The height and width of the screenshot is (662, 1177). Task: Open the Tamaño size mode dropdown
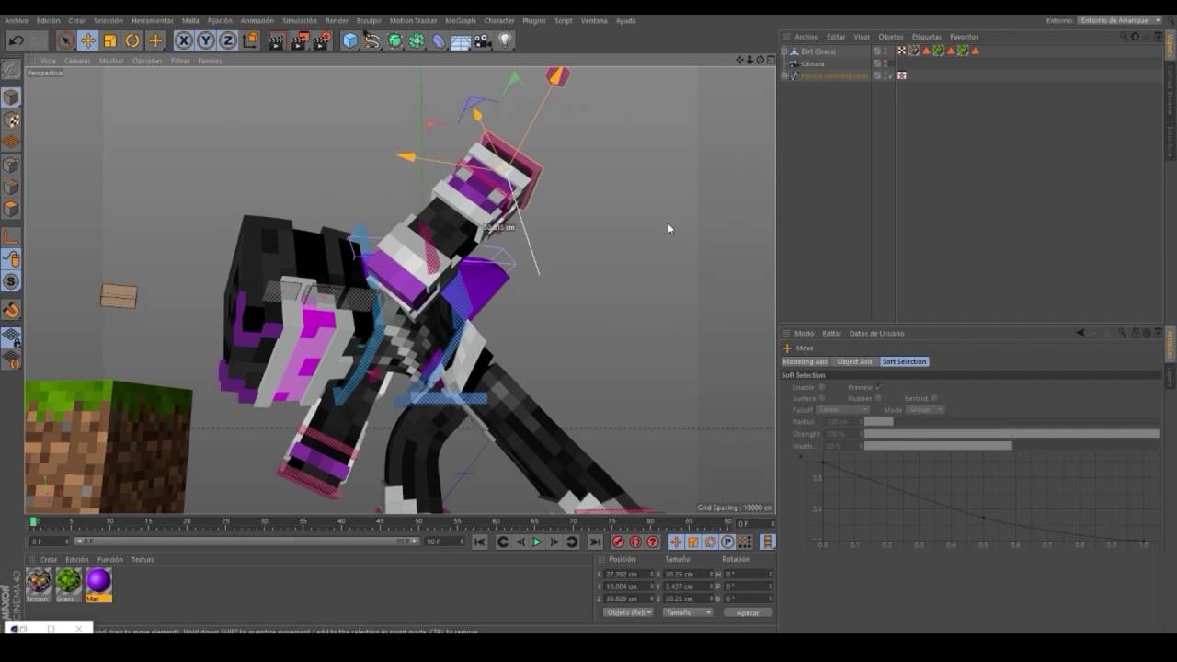pos(687,612)
